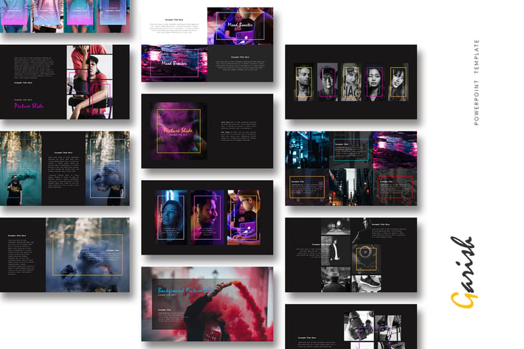Screen dimensions: 524x349
Task: Click the red-framed text box in city collage
Action: [395, 187]
